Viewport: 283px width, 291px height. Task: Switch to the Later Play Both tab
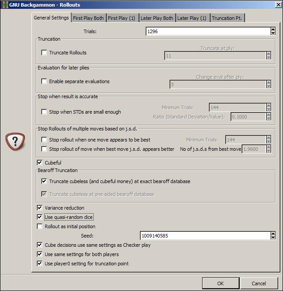(157, 18)
